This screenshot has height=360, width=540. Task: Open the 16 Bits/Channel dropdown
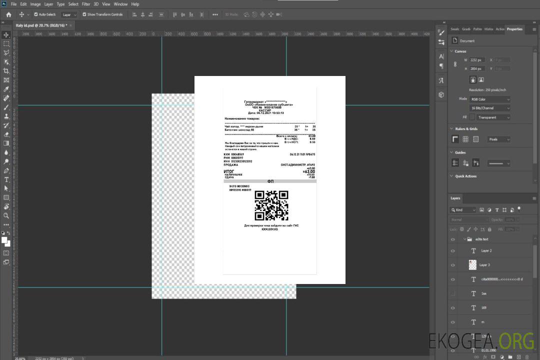tap(490, 108)
